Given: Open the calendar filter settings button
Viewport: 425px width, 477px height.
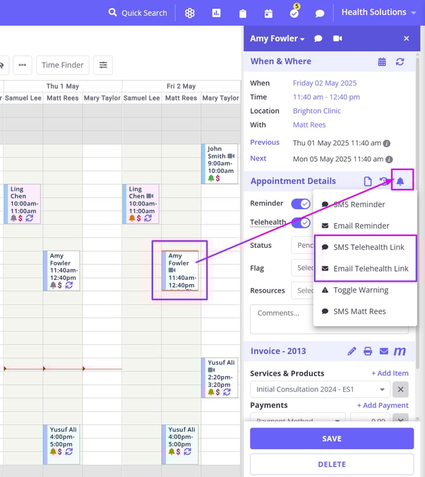Looking at the screenshot, I should [x=103, y=65].
